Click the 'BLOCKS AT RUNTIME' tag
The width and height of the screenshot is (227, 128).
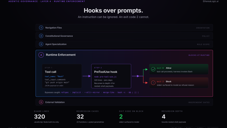(x=199, y=55)
